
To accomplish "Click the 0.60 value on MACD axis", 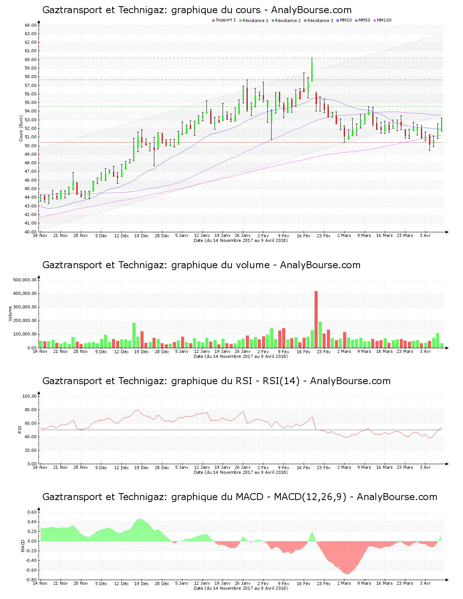I will [x=32, y=512].
